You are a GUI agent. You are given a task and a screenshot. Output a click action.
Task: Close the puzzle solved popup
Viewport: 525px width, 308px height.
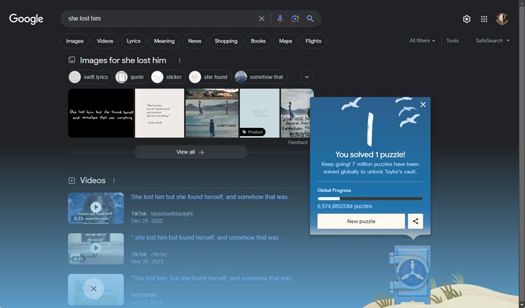[423, 105]
